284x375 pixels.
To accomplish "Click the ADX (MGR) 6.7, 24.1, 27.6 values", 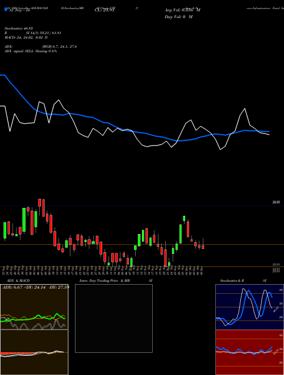I will click(59, 47).
